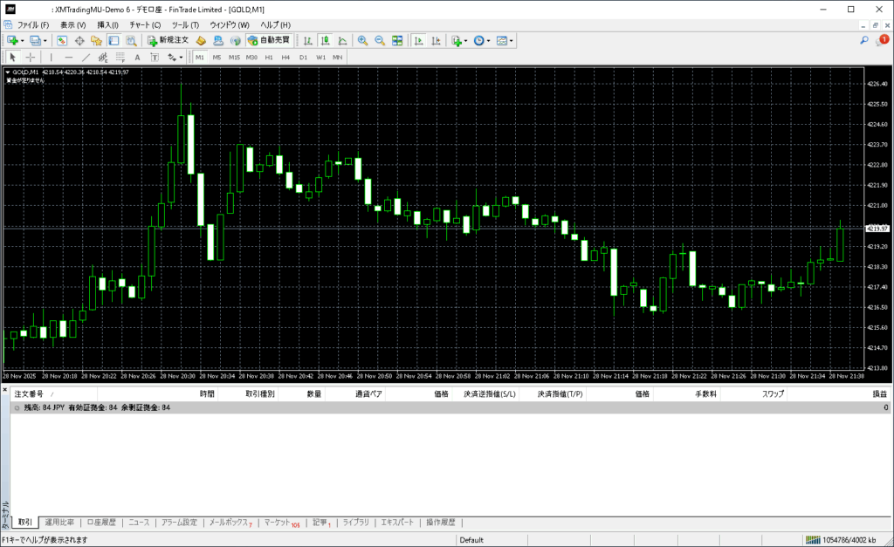Expand the indicators list dropdown

466,40
